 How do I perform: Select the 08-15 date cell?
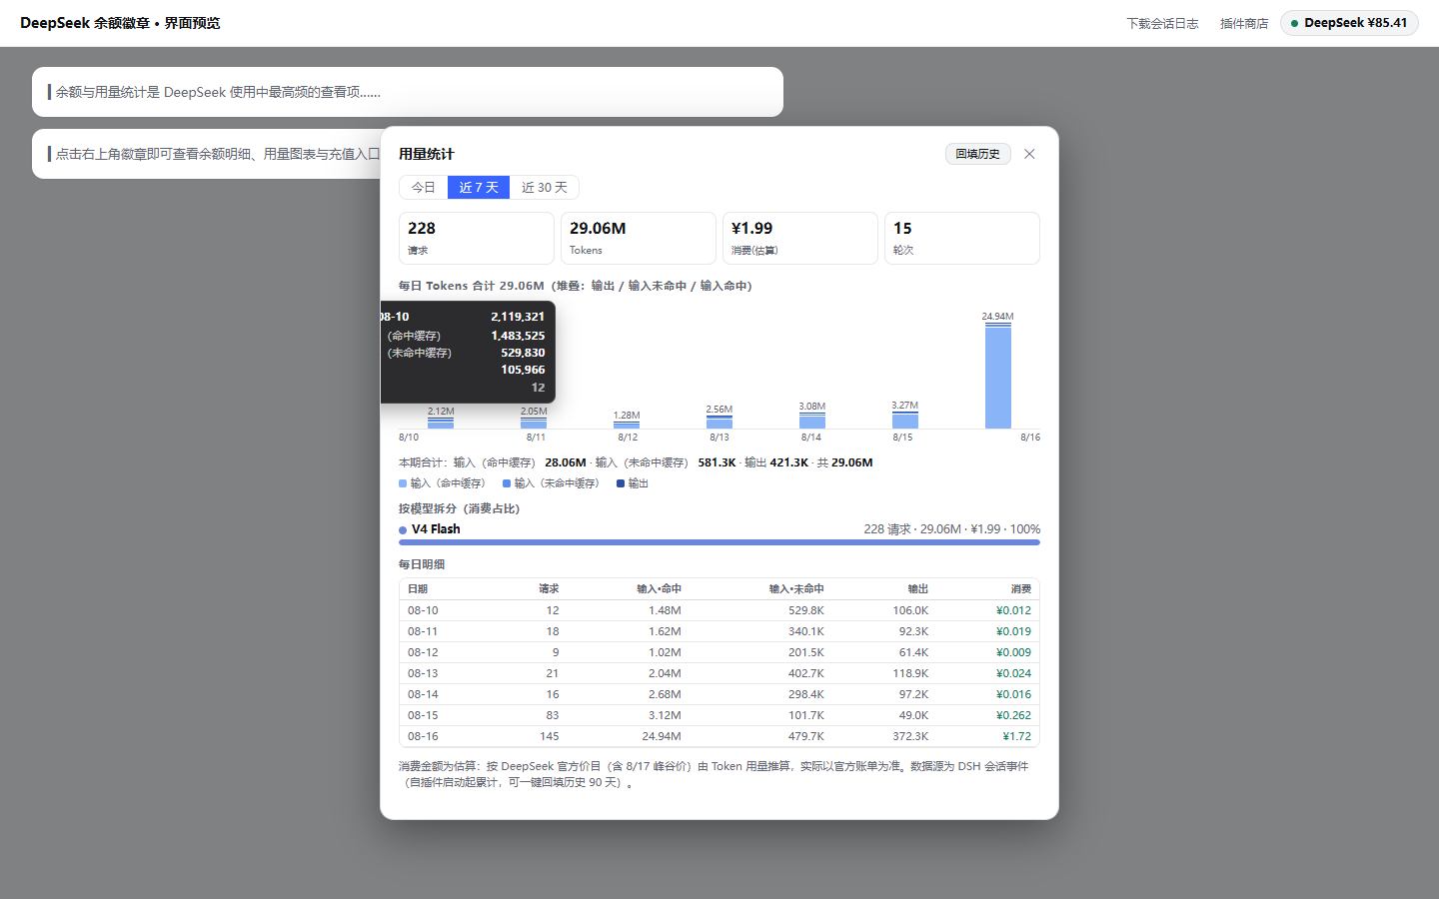(423, 715)
